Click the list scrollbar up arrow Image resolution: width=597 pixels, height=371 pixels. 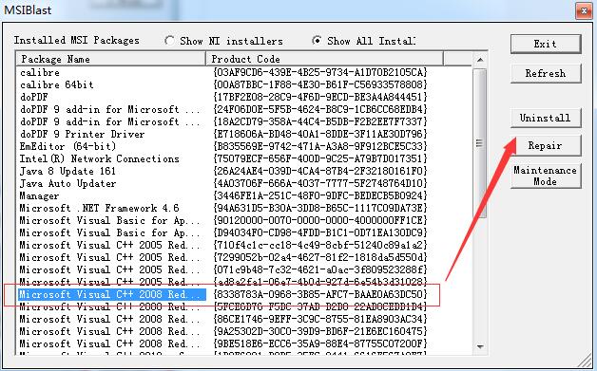coord(480,60)
